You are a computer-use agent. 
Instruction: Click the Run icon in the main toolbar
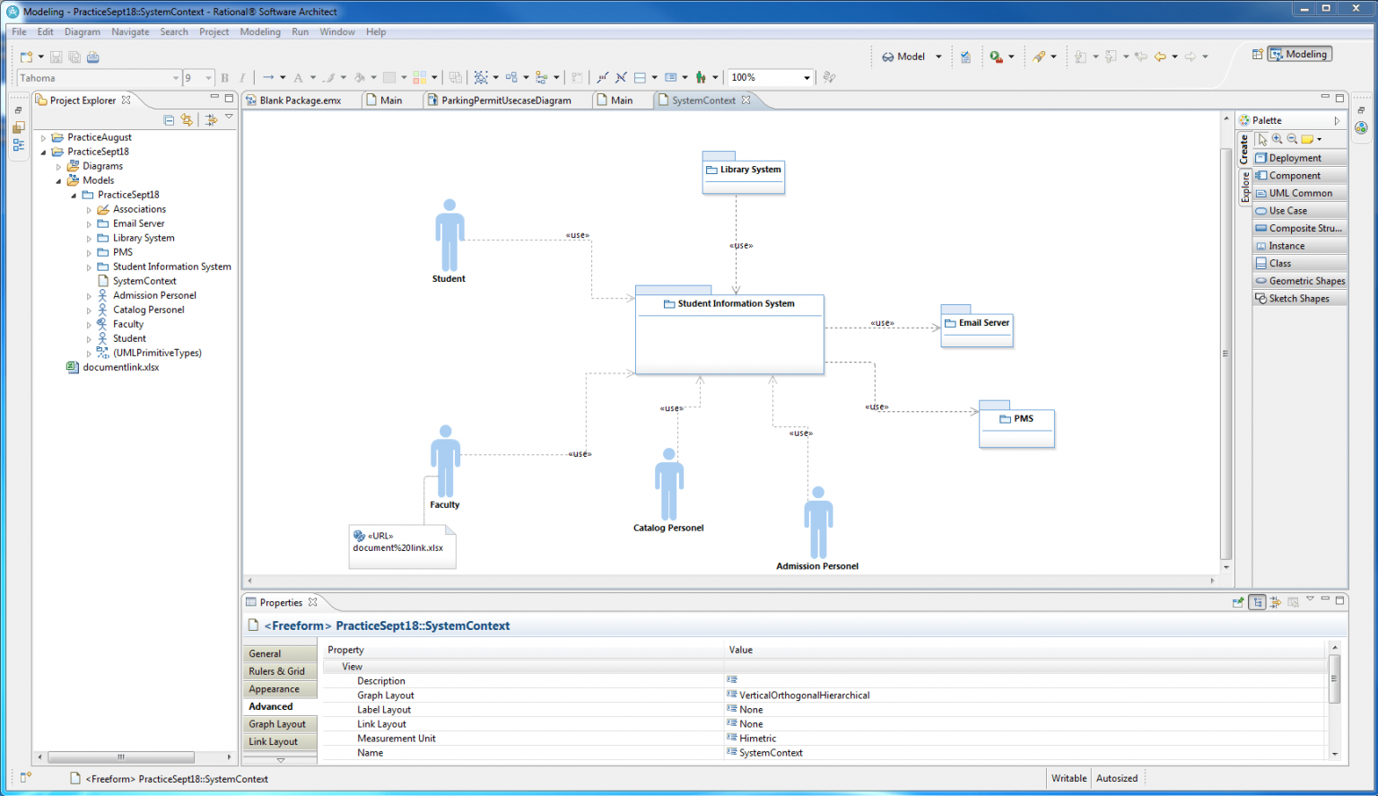point(994,57)
